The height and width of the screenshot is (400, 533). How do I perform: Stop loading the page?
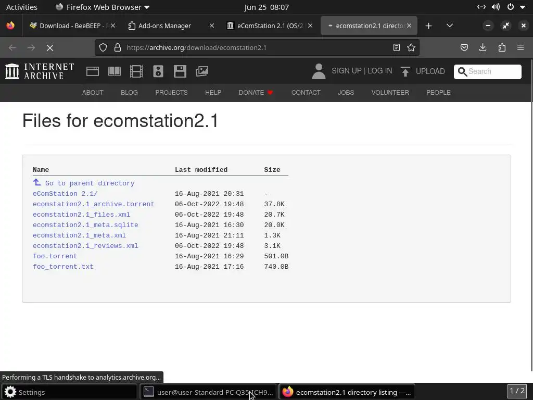(50, 48)
